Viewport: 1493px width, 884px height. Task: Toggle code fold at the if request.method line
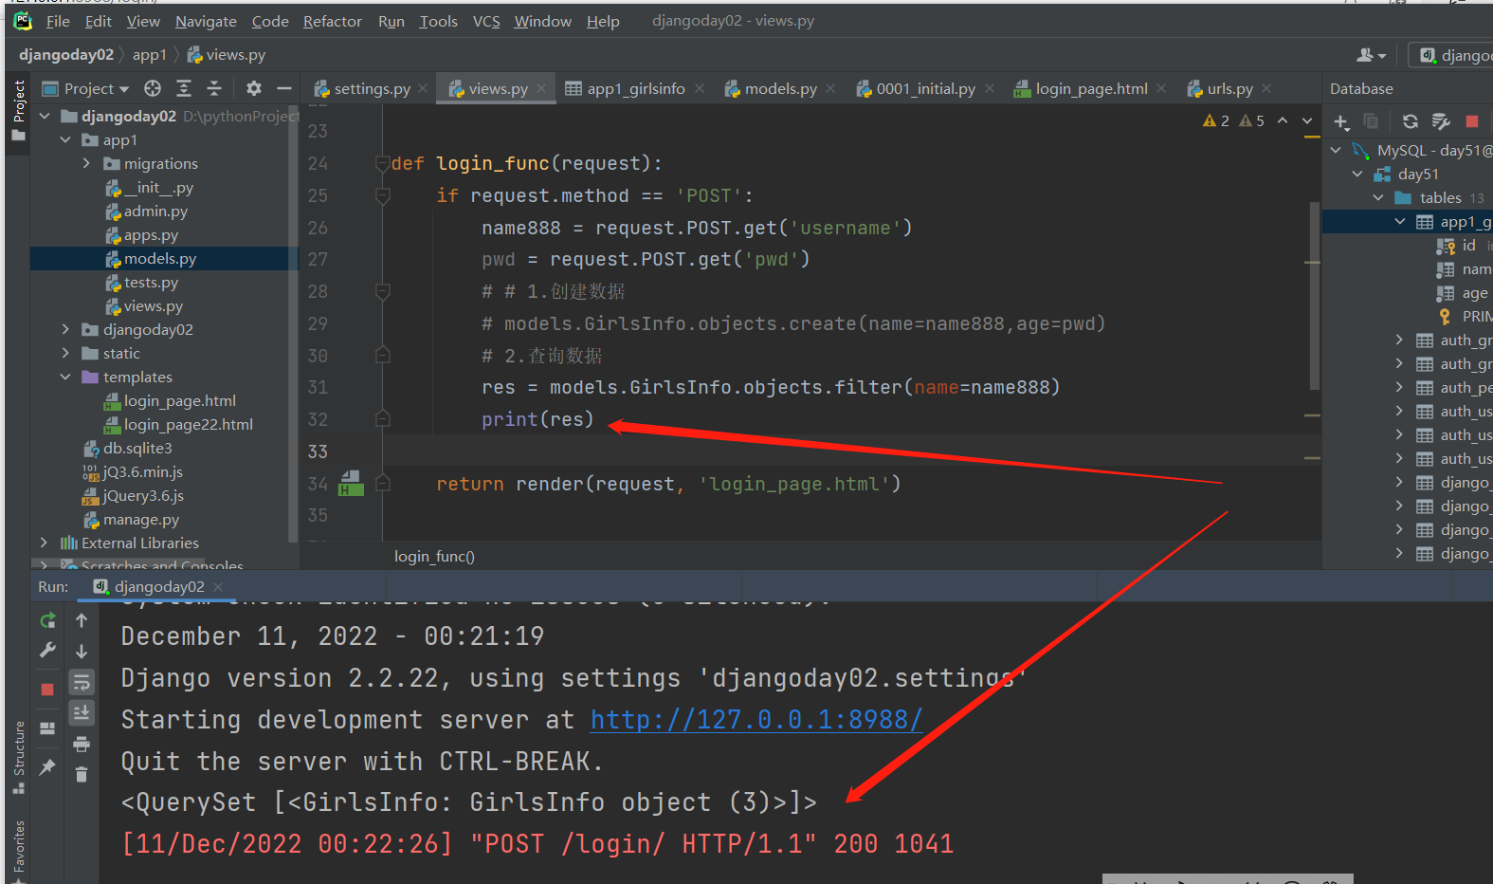click(383, 195)
